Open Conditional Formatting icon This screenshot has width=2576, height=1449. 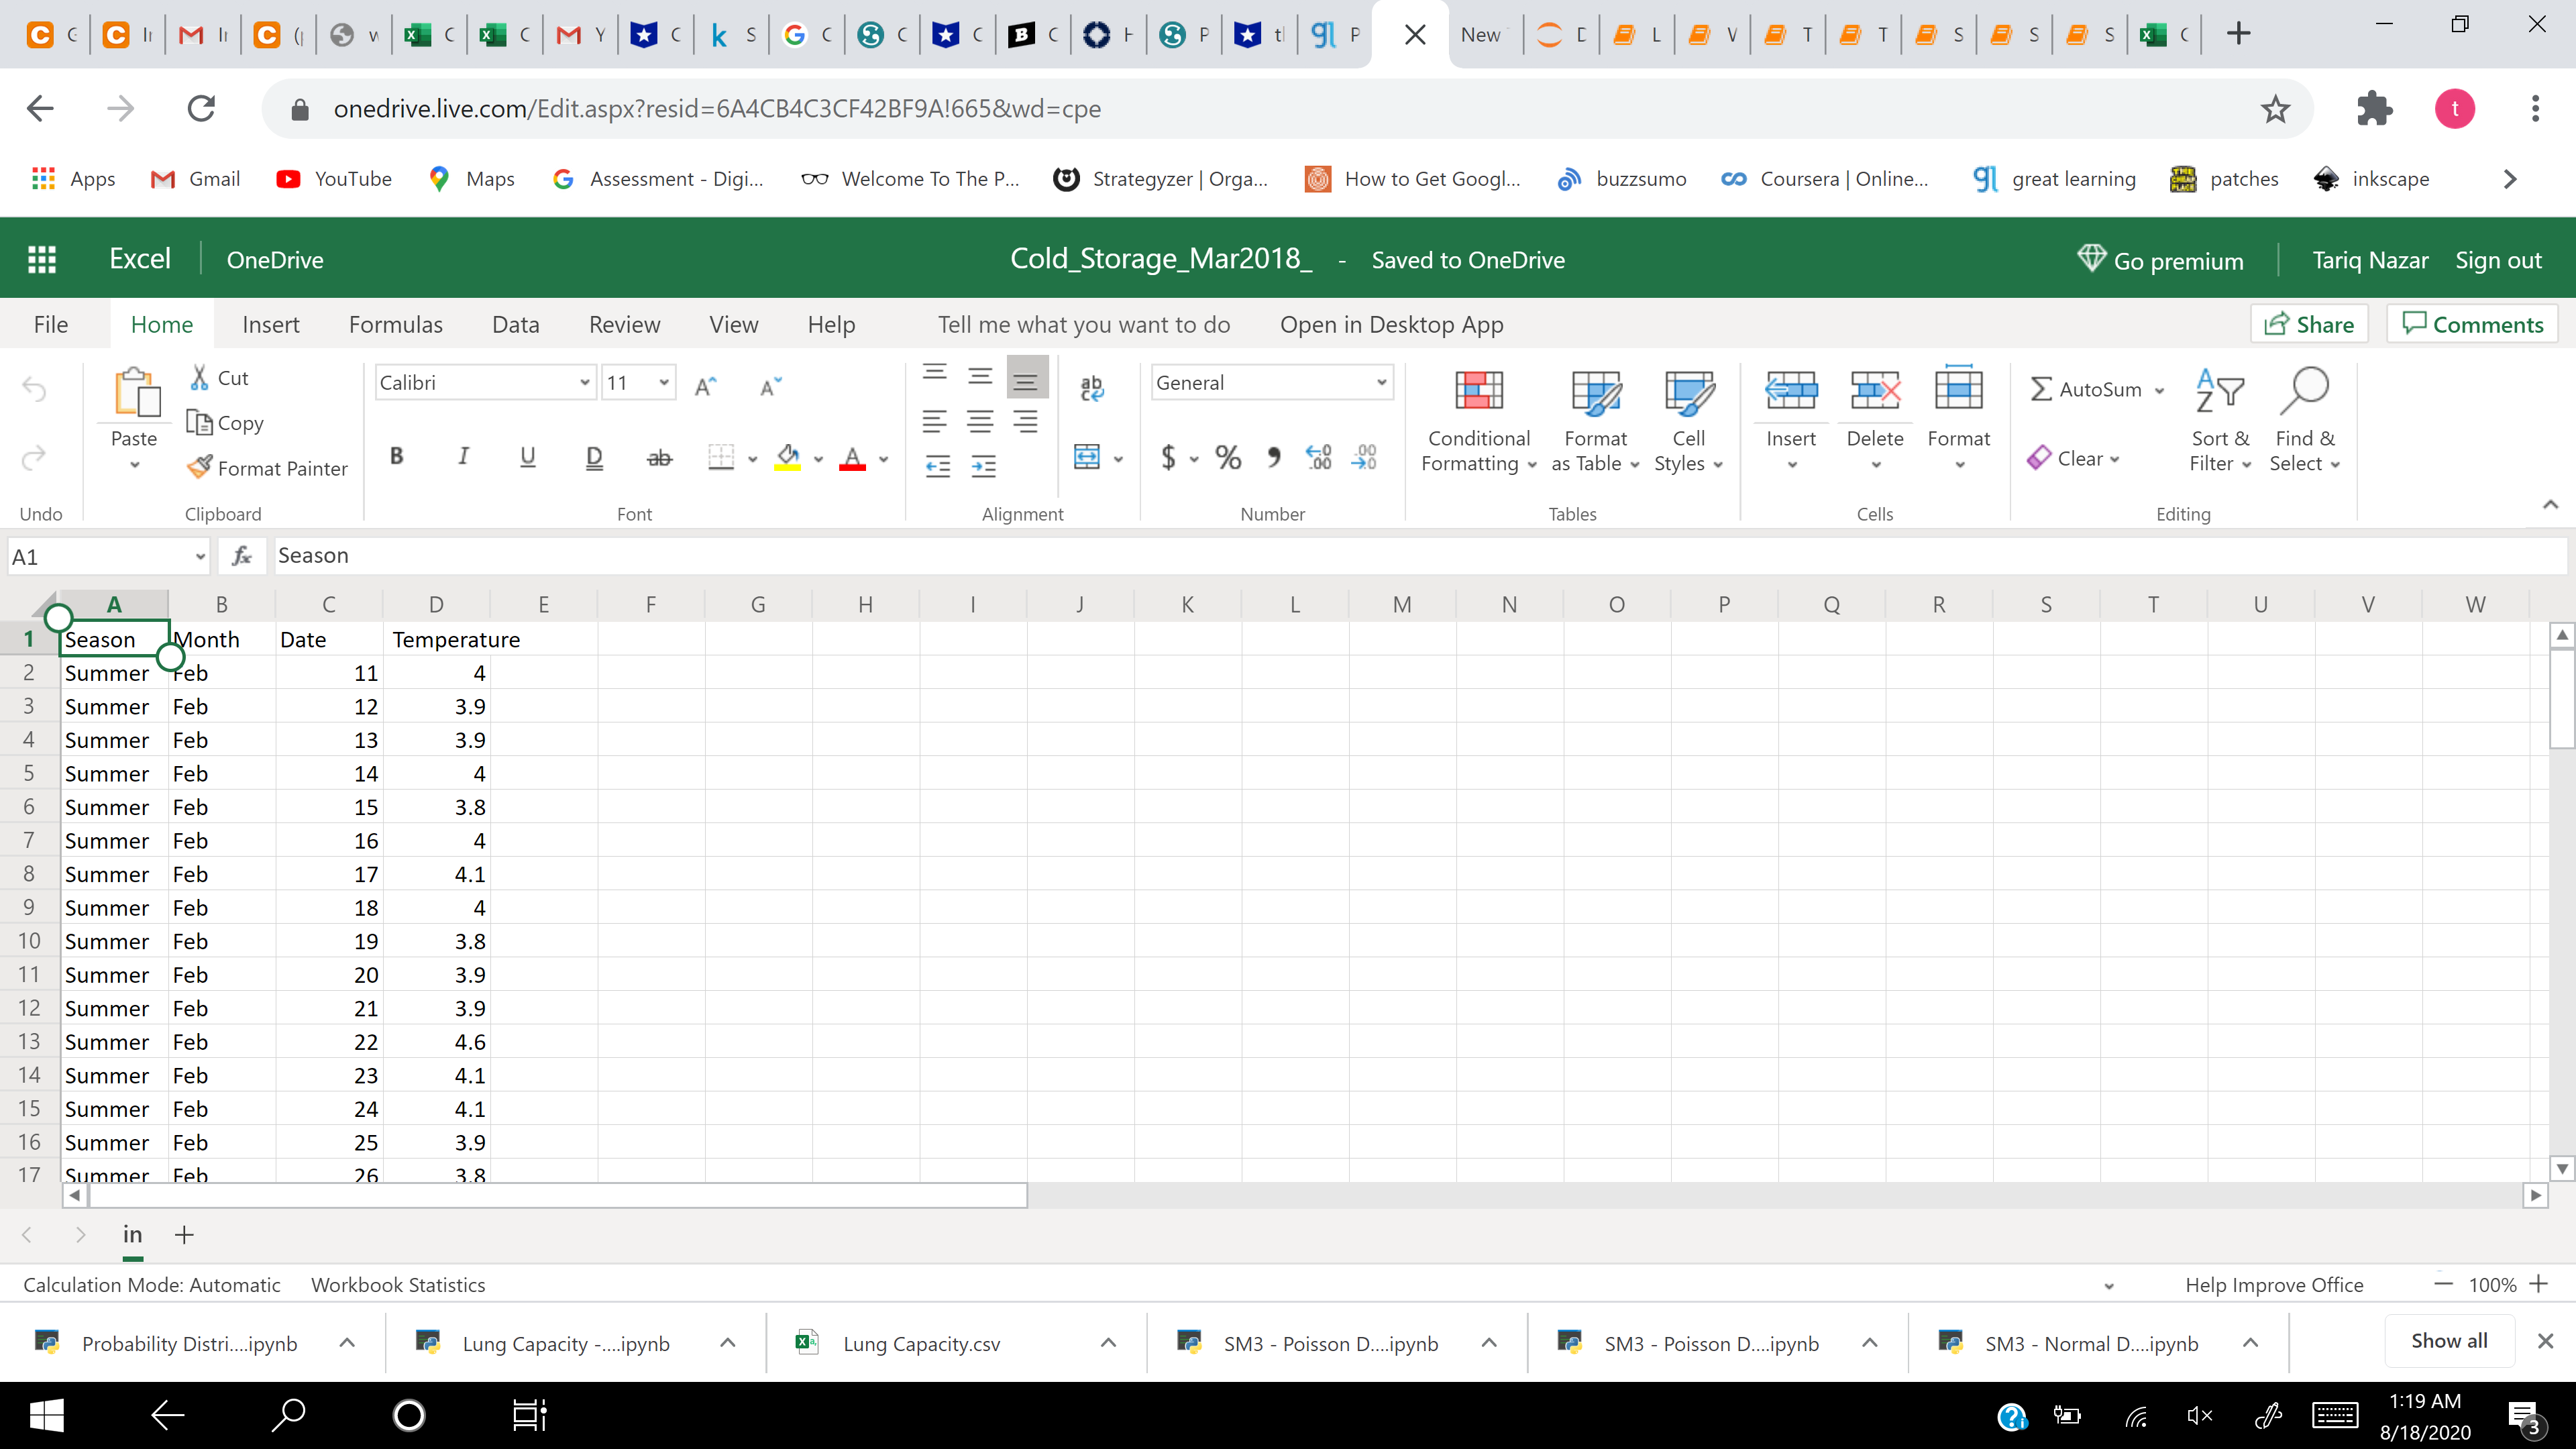coord(1478,391)
